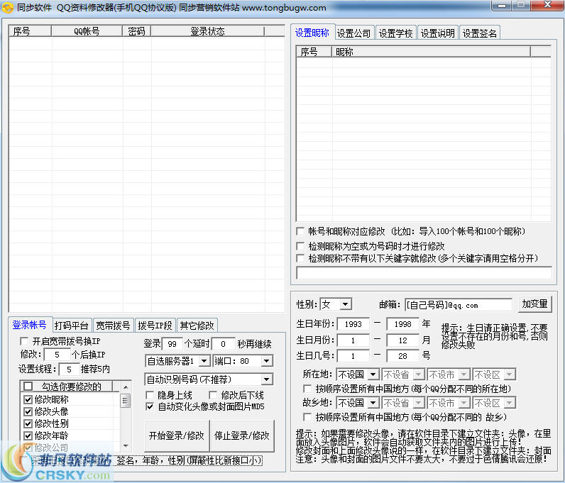Select the 登录帐号 tab
The image size is (565, 483).
point(30,325)
